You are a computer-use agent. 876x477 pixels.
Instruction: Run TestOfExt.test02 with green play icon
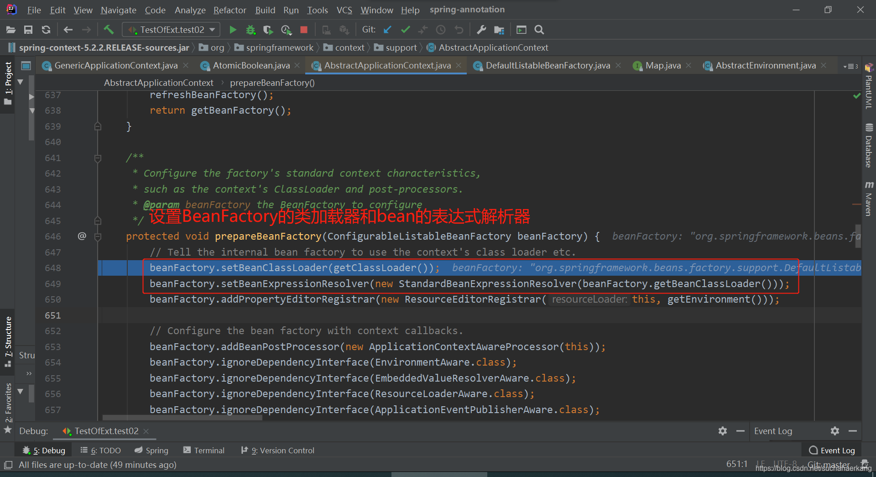click(233, 30)
